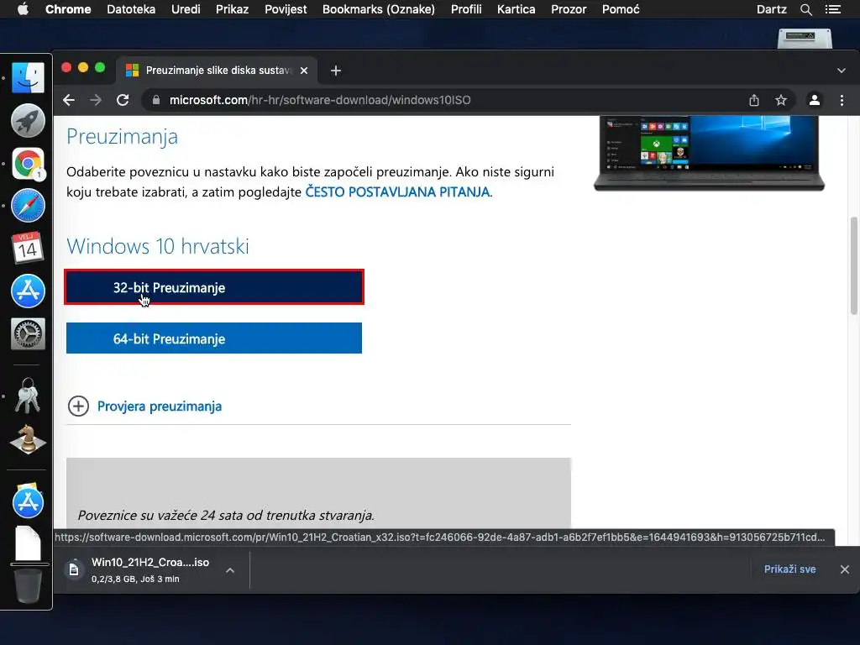Viewport: 860px width, 645px height.
Task: Click the Preuzimanja heading
Action: (122, 137)
